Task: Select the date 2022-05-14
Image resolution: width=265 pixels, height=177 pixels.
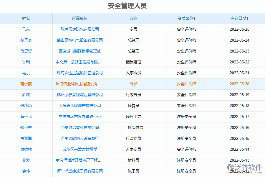Action: pyautogui.click(x=239, y=149)
